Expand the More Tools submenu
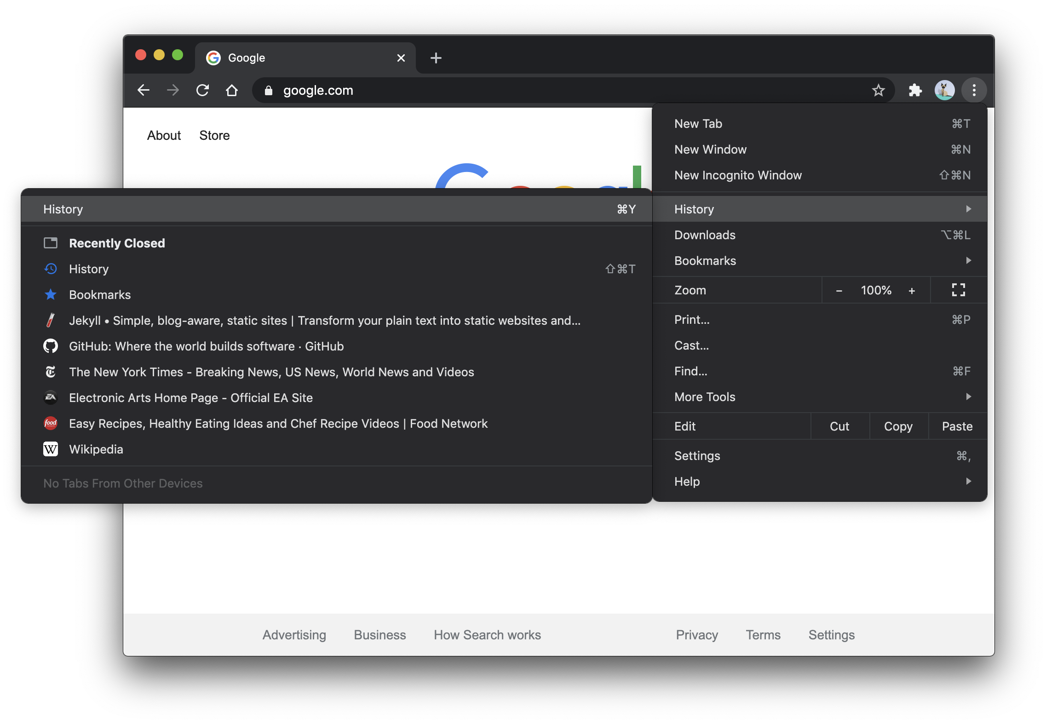 (820, 397)
